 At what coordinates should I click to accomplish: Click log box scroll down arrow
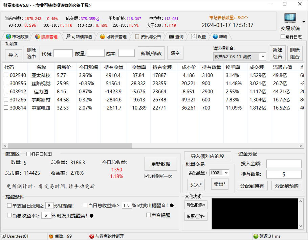tap(301, 226)
